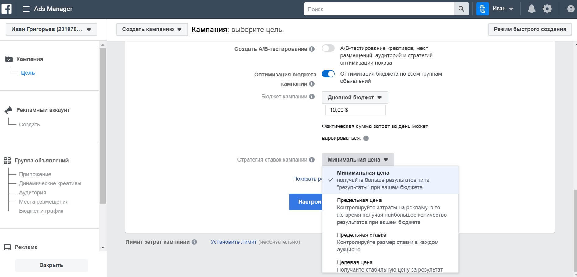Click info icon next to Лимит затрат кампании
Image resolution: width=577 pixels, height=277 pixels.
pyautogui.click(x=194, y=242)
